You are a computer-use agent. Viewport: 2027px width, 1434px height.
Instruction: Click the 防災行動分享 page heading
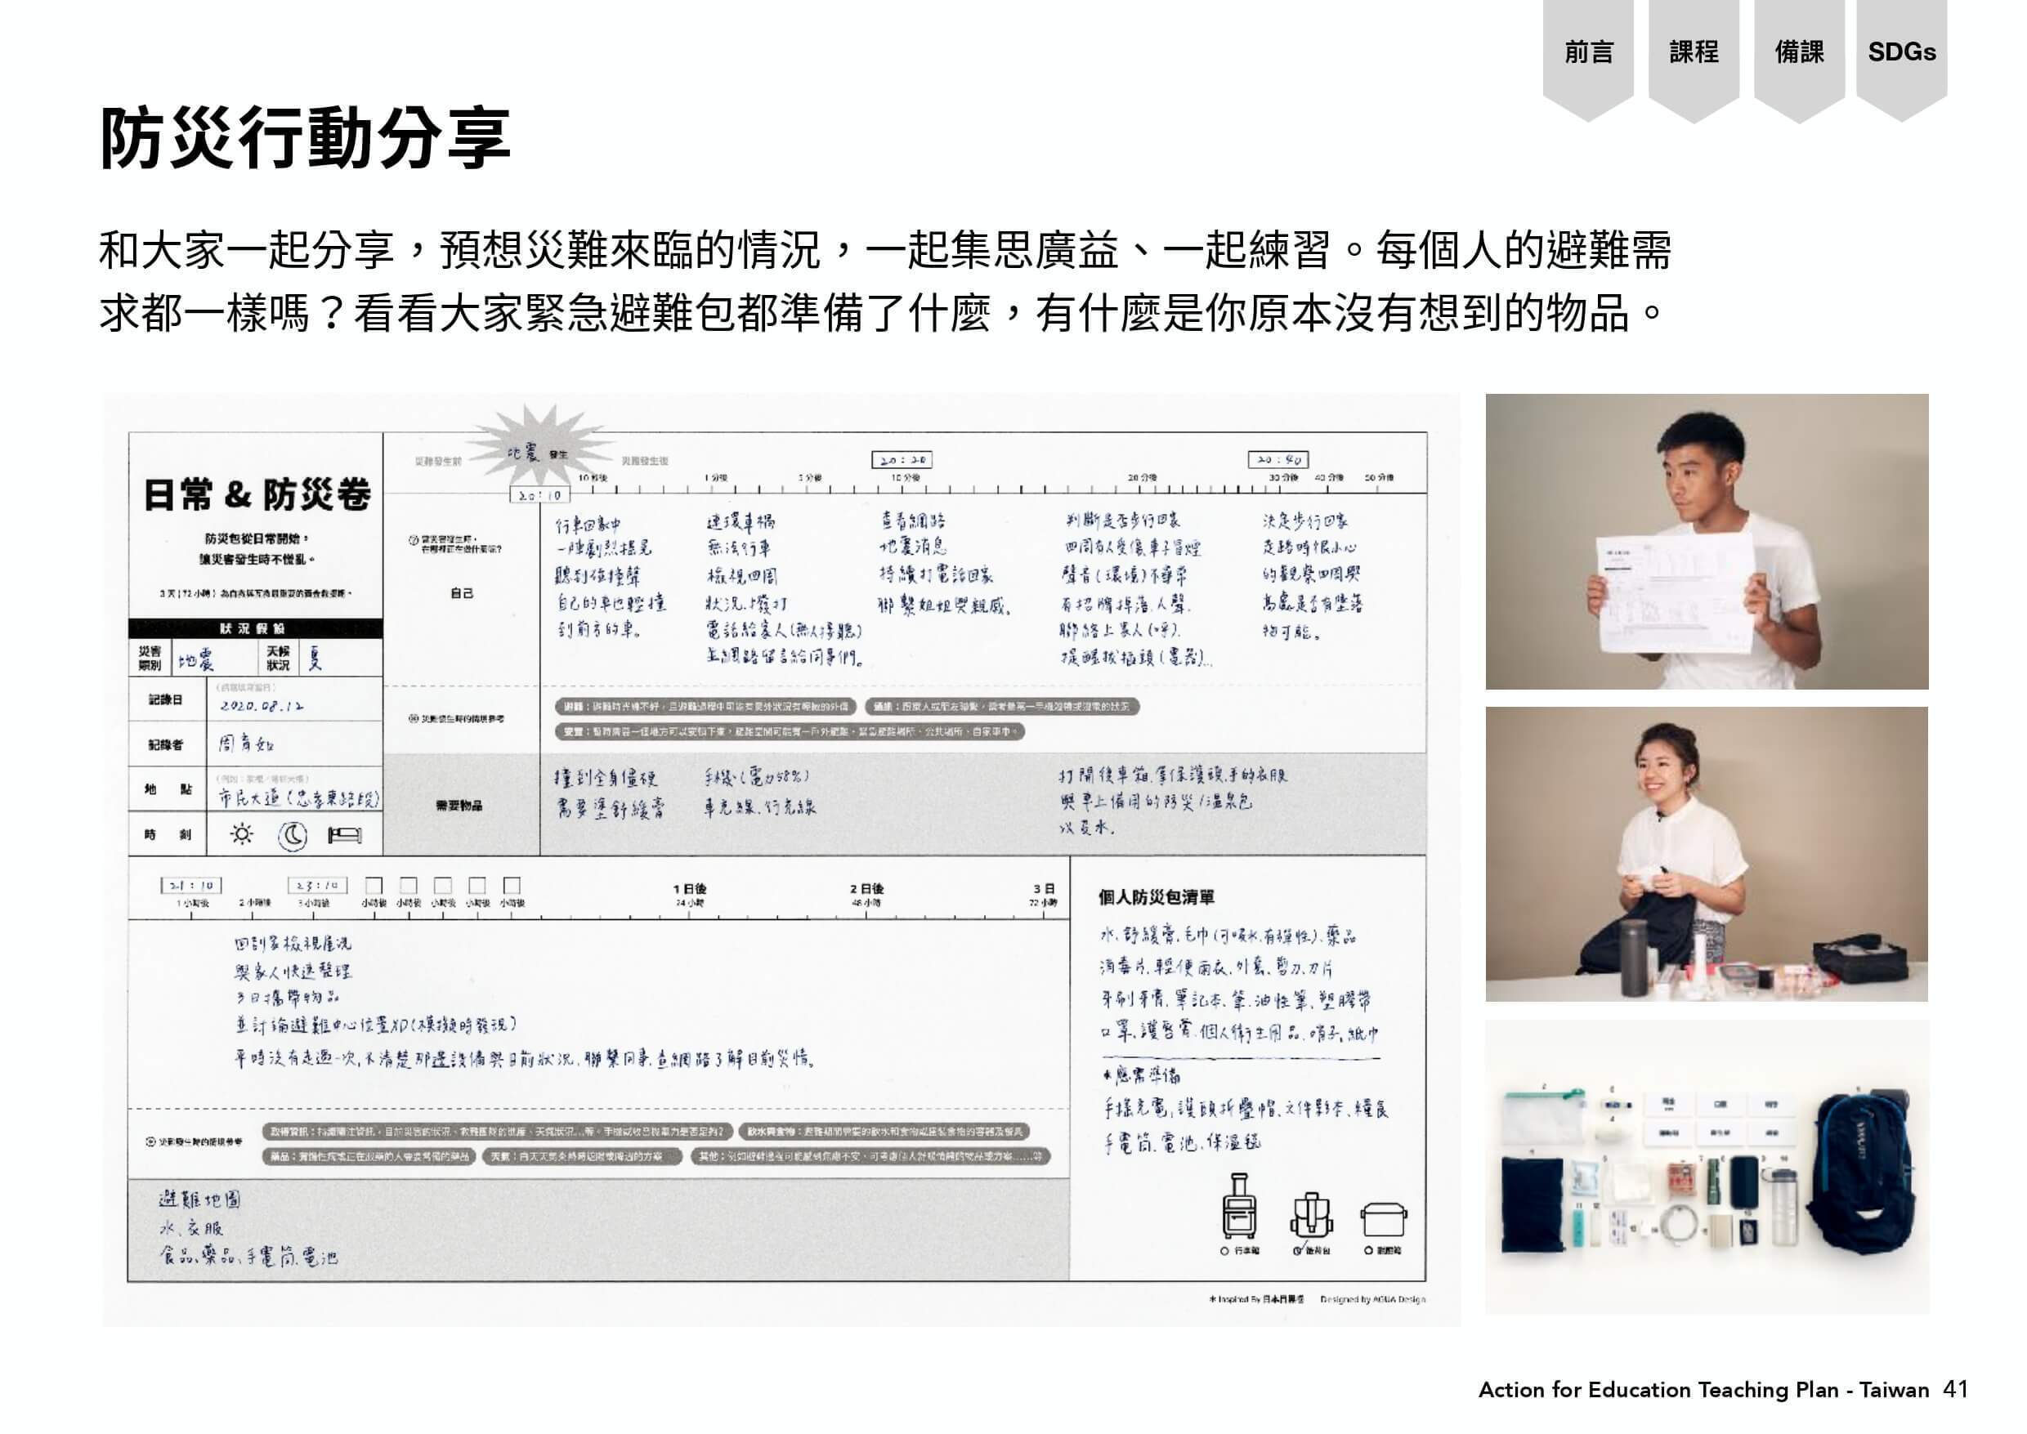click(306, 139)
